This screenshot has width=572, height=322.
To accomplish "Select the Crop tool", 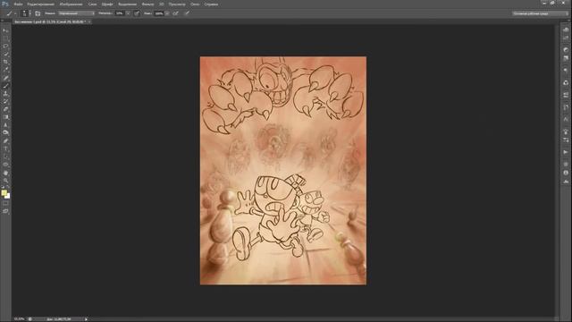I will [5, 62].
